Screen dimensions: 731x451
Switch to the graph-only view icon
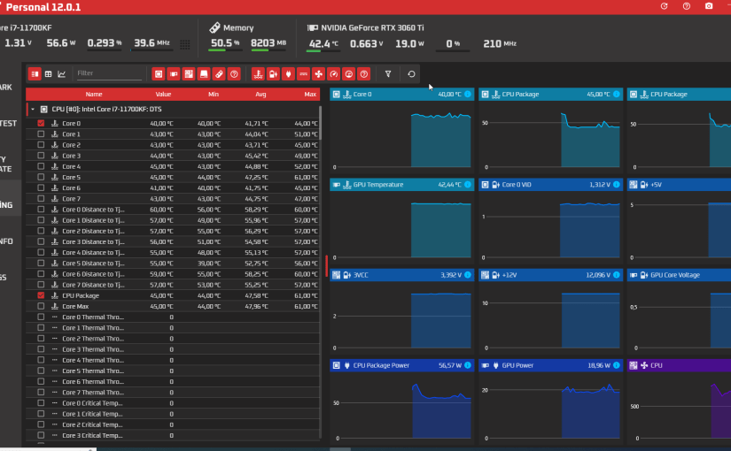(61, 74)
